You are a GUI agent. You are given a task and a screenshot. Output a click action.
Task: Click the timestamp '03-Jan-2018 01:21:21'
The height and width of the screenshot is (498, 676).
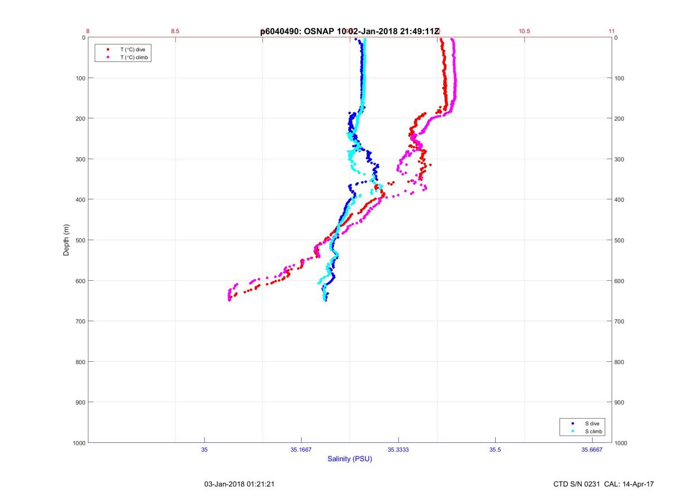[x=239, y=484]
